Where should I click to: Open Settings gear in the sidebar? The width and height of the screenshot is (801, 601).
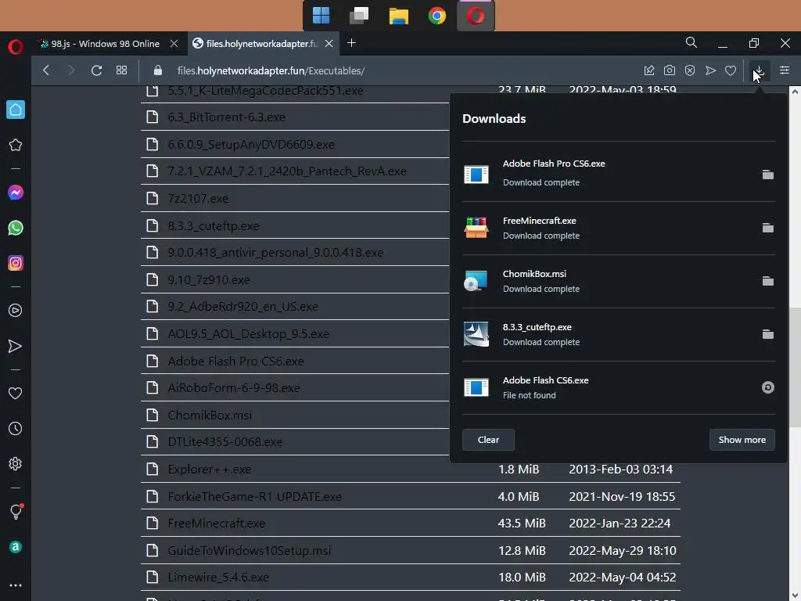tap(16, 463)
